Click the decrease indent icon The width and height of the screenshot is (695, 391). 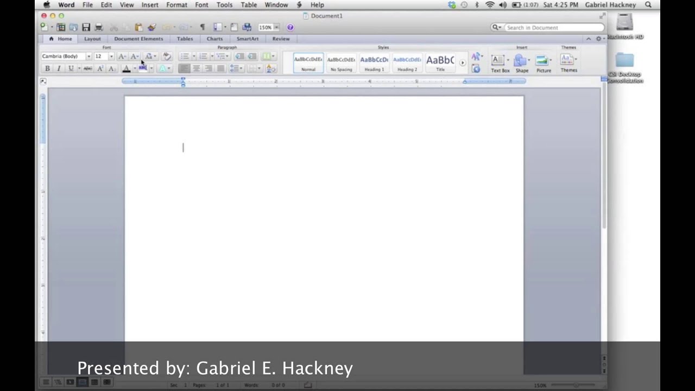coord(239,56)
